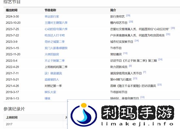Select the date 2023-10-20
The height and width of the screenshot is (129, 180).
(x=13, y=23)
